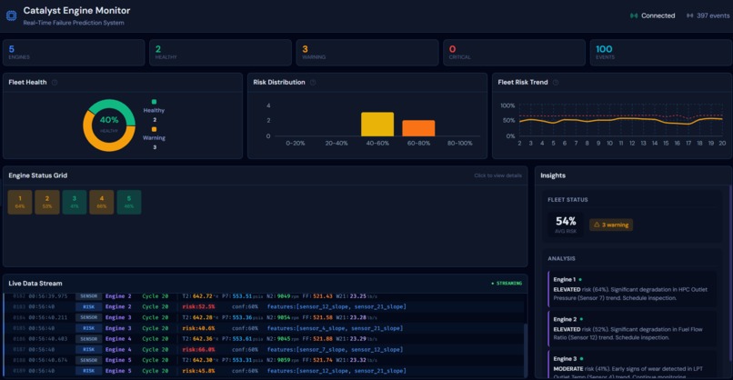
Task: Click the 80-100% axis label
Action: [459, 144]
